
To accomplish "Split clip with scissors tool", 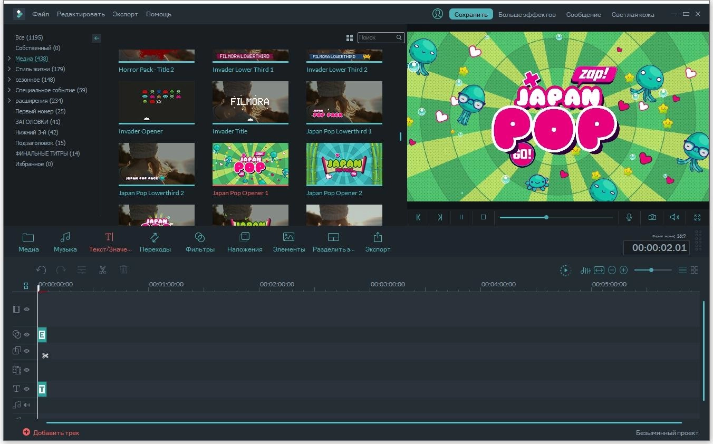I will (x=103, y=269).
